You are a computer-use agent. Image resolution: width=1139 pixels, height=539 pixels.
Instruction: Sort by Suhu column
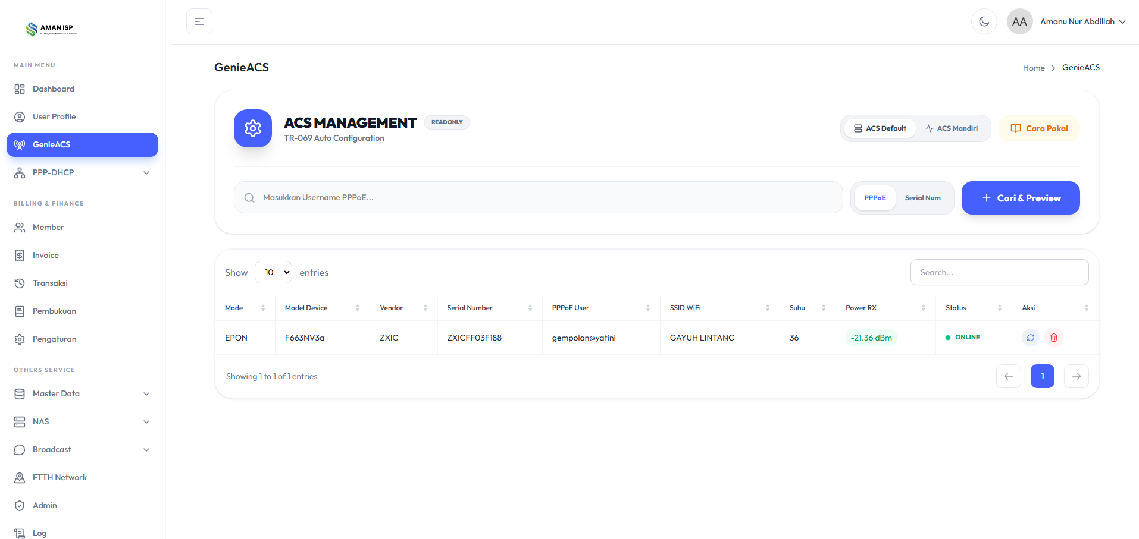point(808,308)
